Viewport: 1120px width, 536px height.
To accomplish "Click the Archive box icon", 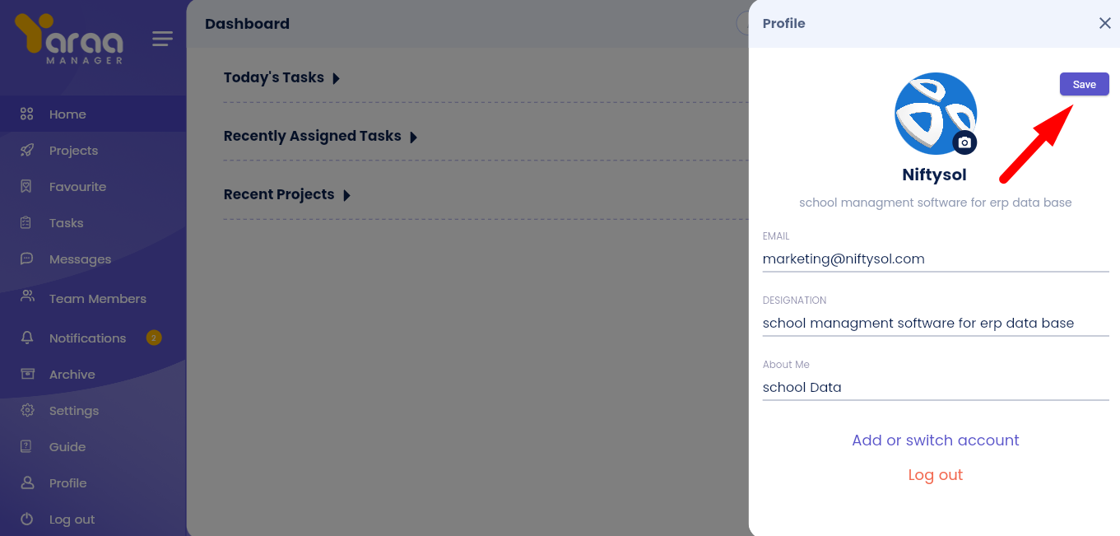I will [27, 375].
